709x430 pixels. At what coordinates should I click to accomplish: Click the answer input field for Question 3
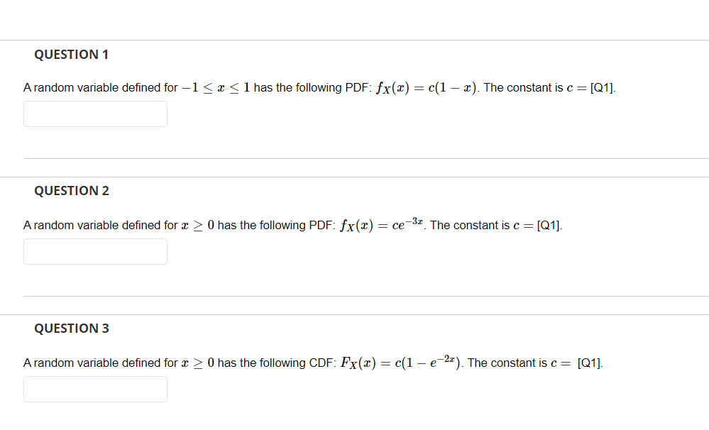tap(95, 389)
